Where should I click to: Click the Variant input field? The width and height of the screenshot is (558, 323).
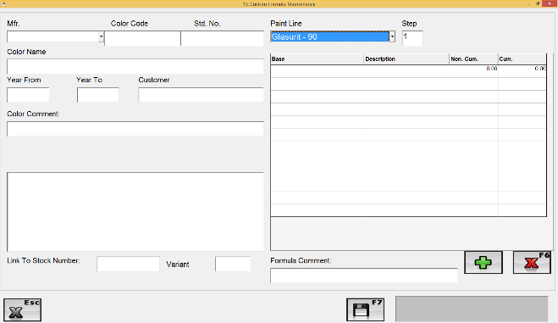(233, 264)
